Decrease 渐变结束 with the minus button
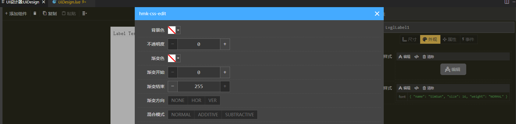 (173, 86)
